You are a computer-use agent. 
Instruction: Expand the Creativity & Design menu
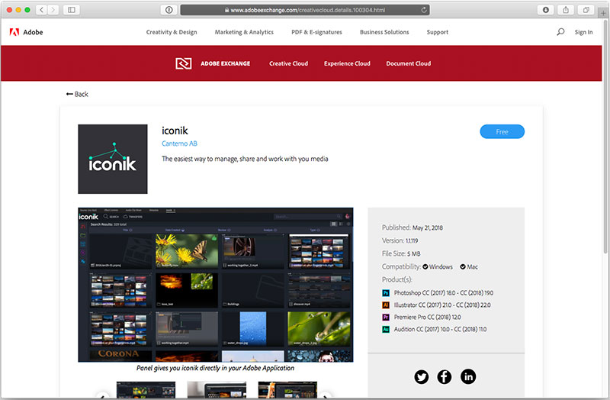coord(172,32)
